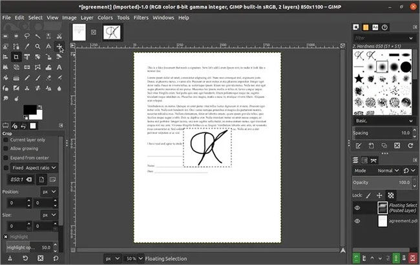Hide the Floating Selection pasted layer
The image size is (420, 265).
pos(357,208)
